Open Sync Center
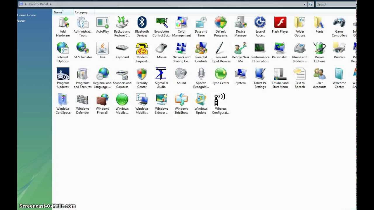Screen dimensions: 374x210 coord(221,76)
